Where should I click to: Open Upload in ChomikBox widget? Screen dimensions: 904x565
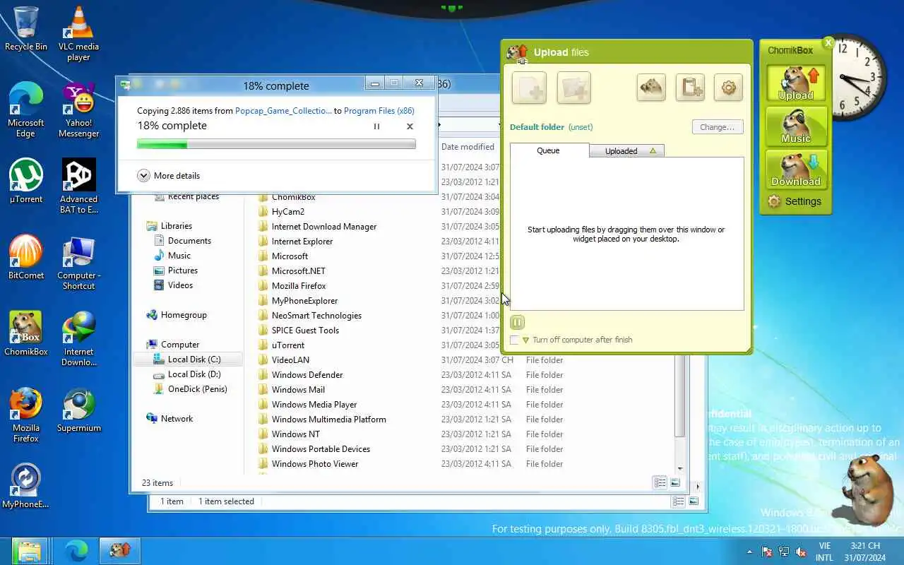click(796, 84)
